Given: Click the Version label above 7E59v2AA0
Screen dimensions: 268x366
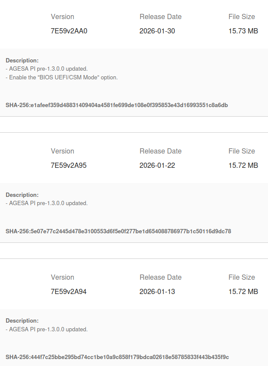Looking at the screenshot, I should [62, 16].
